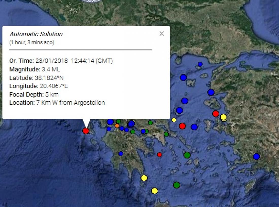Select large blue marker nearest the close button
Screen dimensions: 279x207
183,77
